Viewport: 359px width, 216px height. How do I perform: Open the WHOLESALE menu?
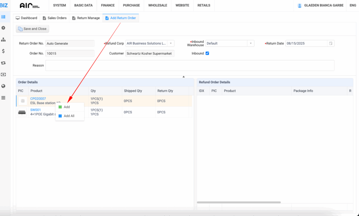[x=157, y=6]
